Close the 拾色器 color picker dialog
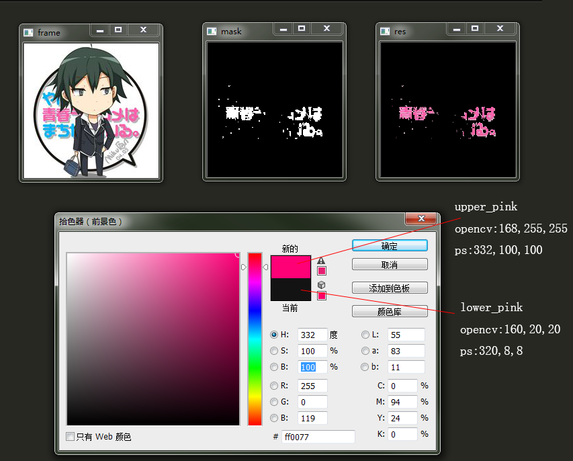The width and height of the screenshot is (573, 461). (x=421, y=218)
